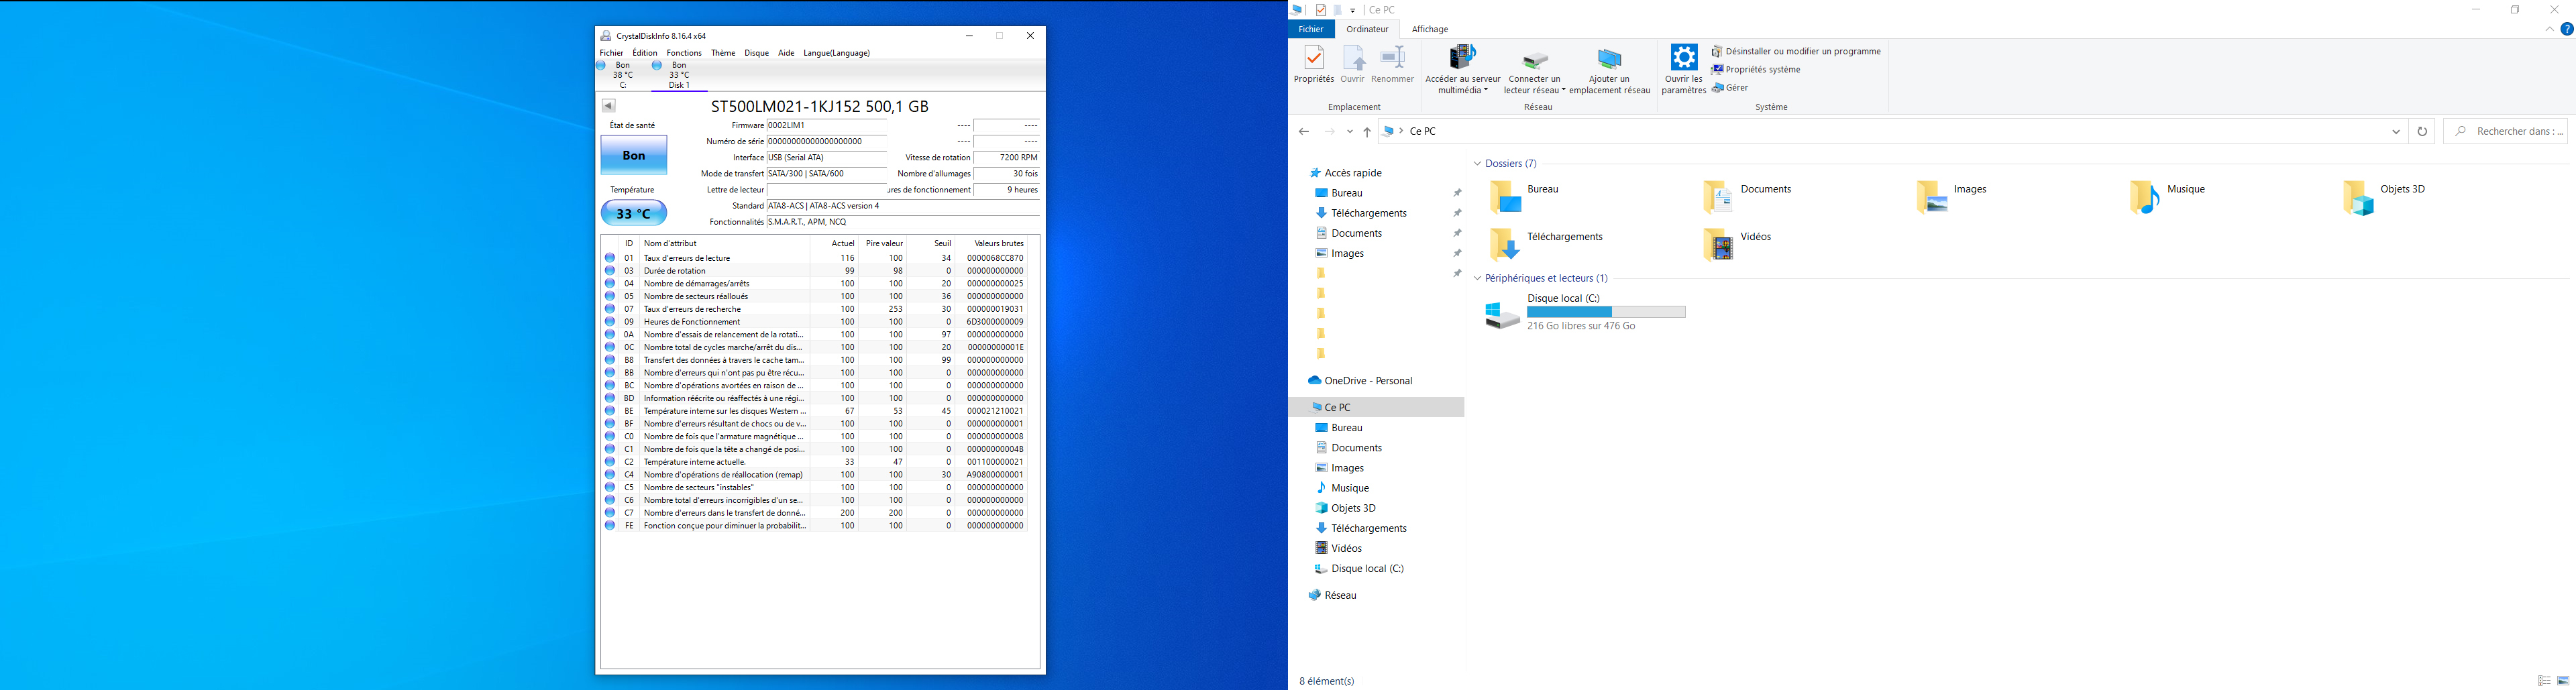
Task: Click Propriétés système in the ribbon
Action: pos(1756,70)
